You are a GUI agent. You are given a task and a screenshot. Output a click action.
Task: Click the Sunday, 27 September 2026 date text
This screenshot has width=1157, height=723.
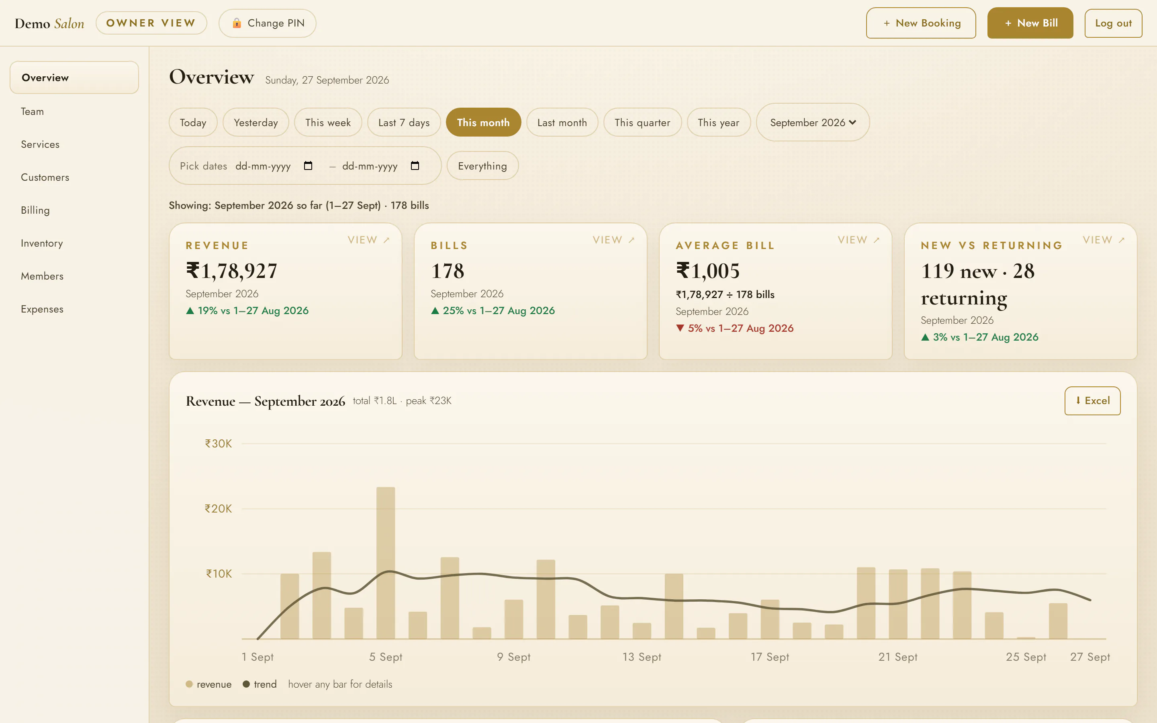[x=327, y=80]
